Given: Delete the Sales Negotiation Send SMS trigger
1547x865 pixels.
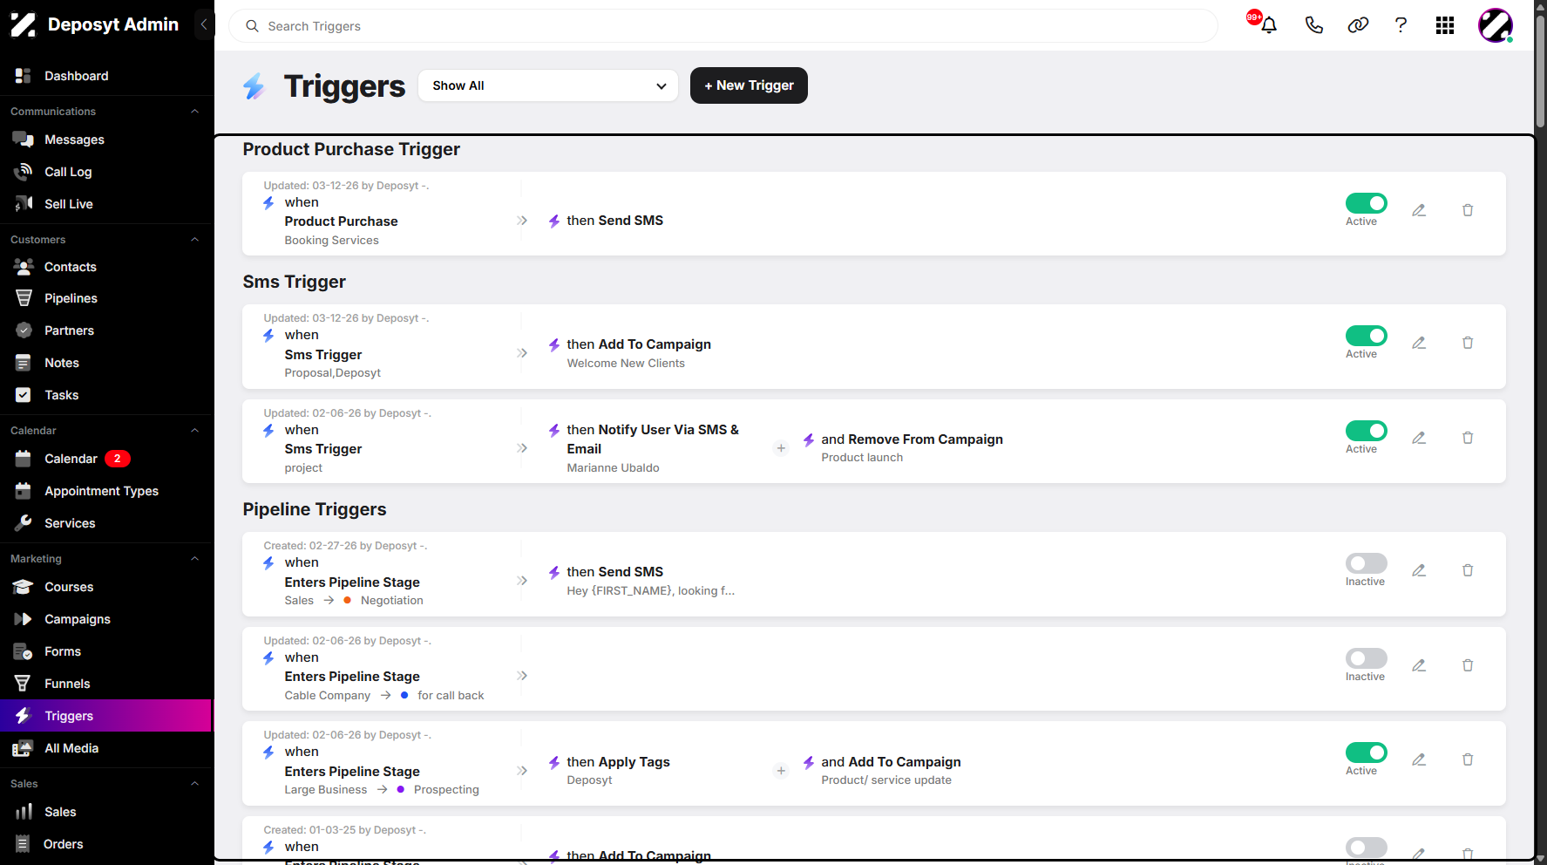Looking at the screenshot, I should pyautogui.click(x=1468, y=570).
